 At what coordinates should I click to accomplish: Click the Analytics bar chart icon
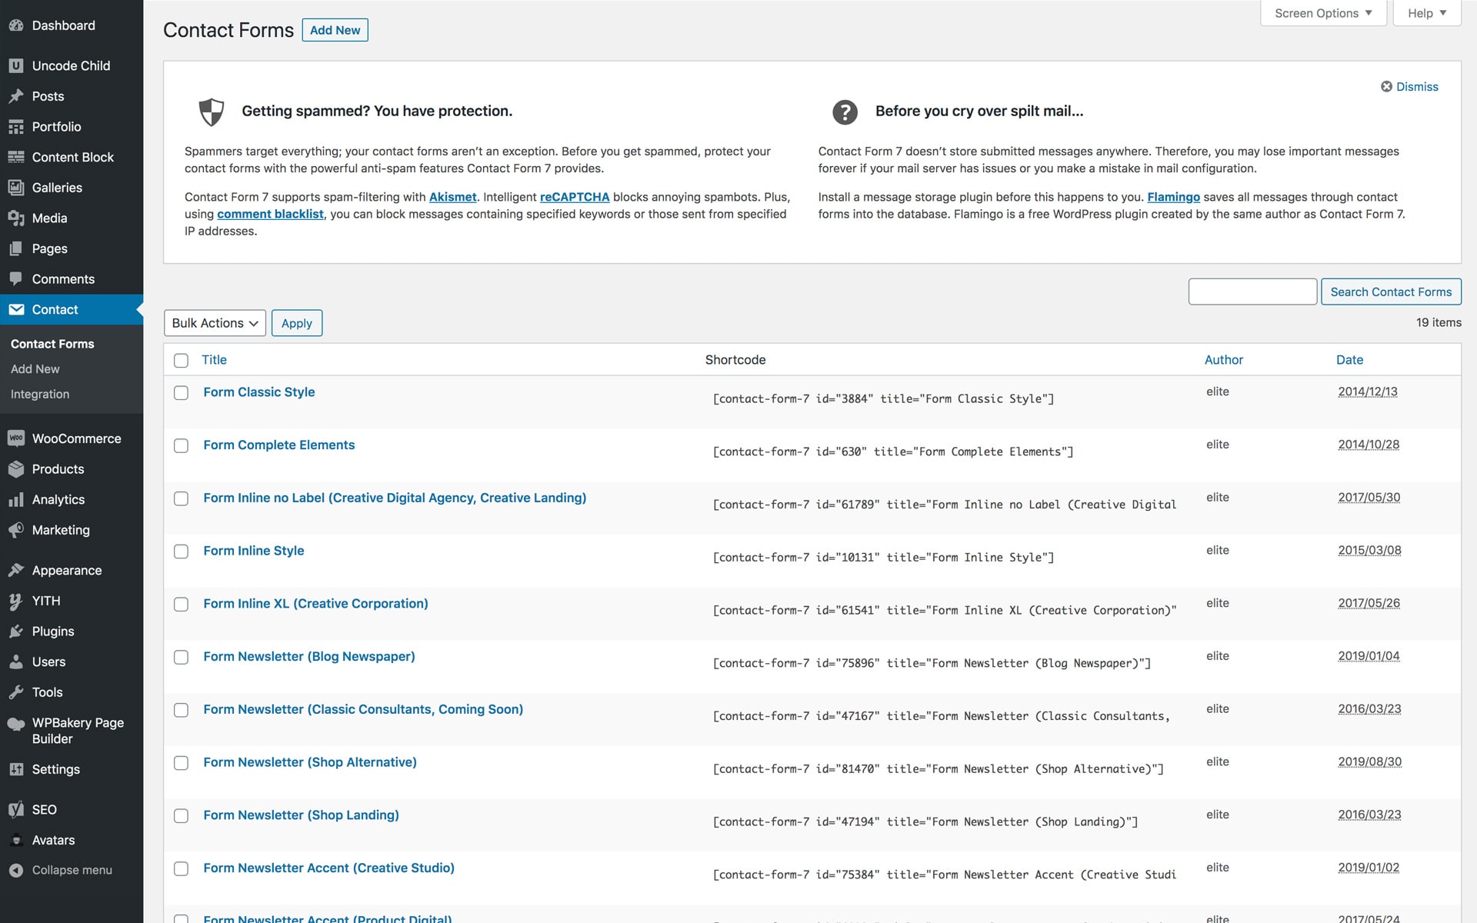[x=15, y=500]
